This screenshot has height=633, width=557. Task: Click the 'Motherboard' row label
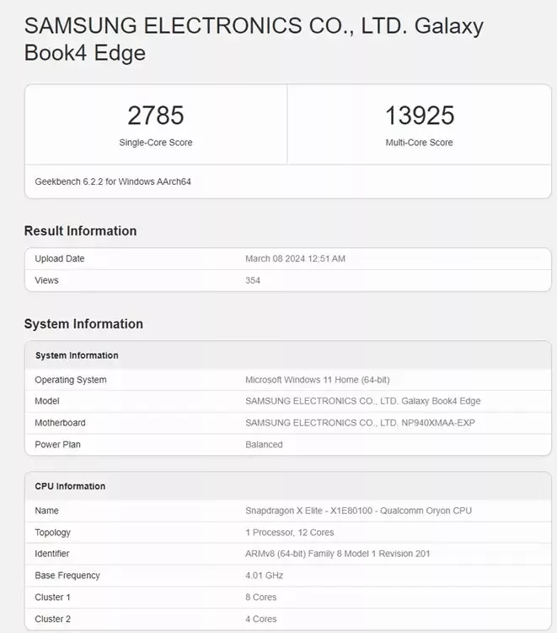(60, 423)
